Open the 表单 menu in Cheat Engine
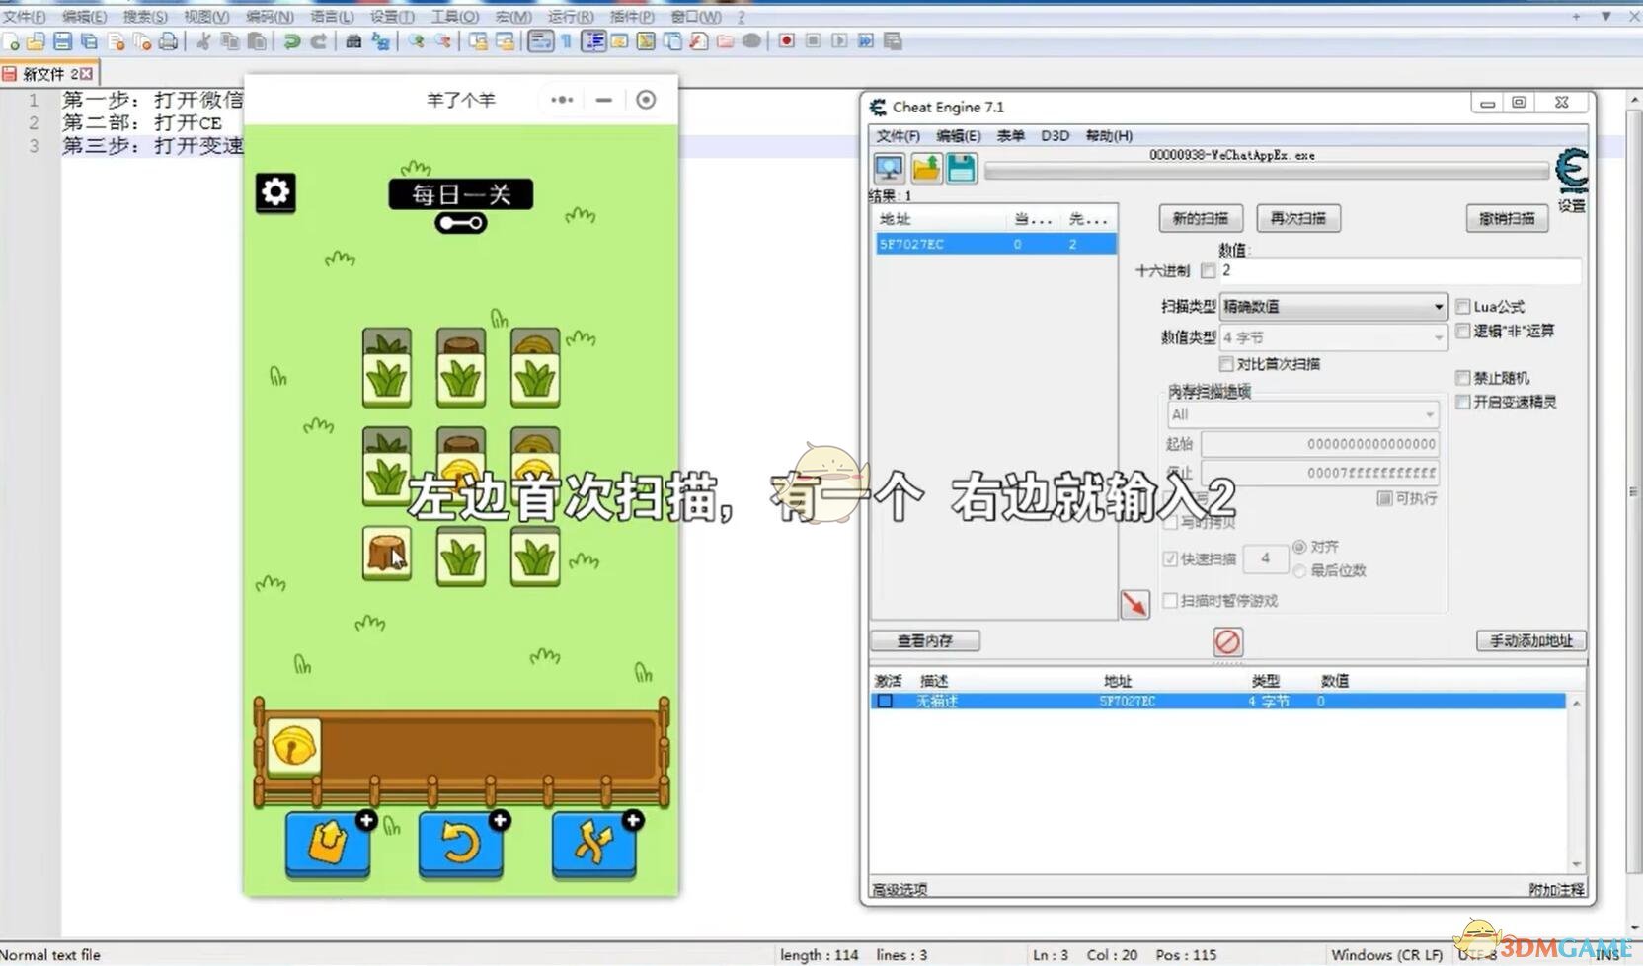The height and width of the screenshot is (966, 1643). coord(1010,136)
